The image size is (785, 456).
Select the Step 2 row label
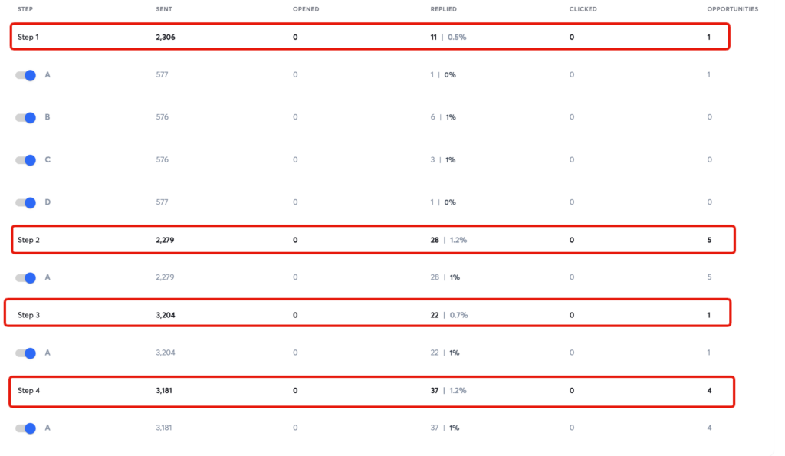[x=28, y=241]
